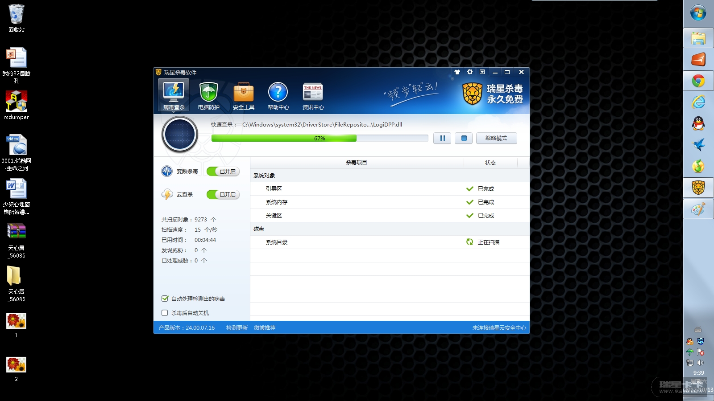Toggle the 云查杀 cloud scan switch
The image size is (714, 401).
223,194
